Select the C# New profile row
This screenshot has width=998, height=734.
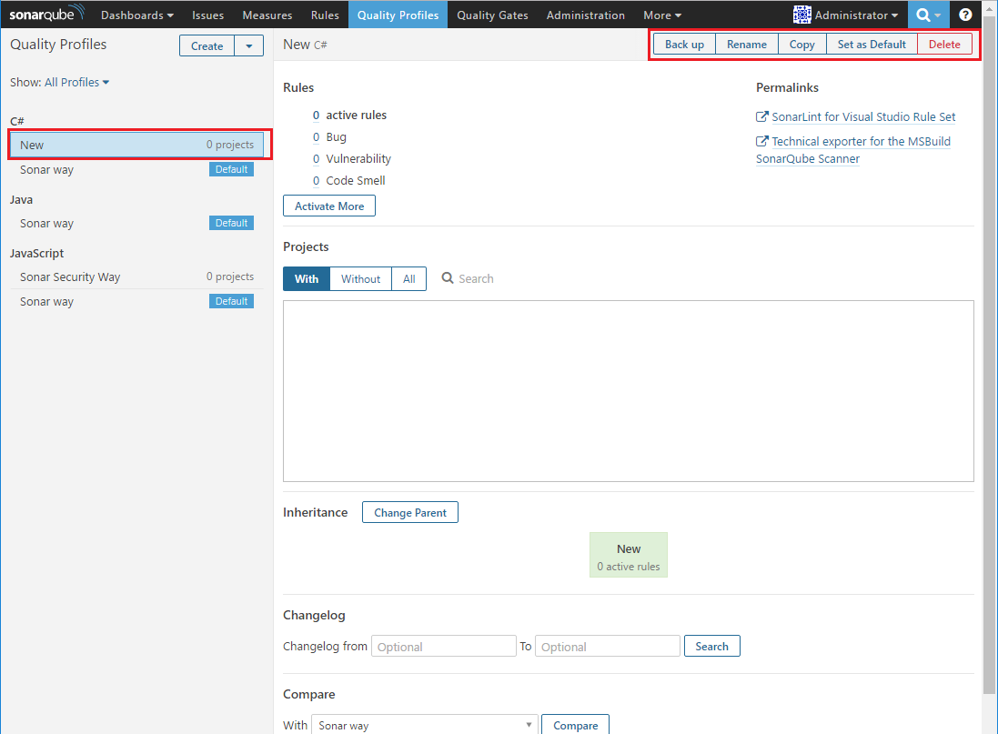click(x=136, y=145)
